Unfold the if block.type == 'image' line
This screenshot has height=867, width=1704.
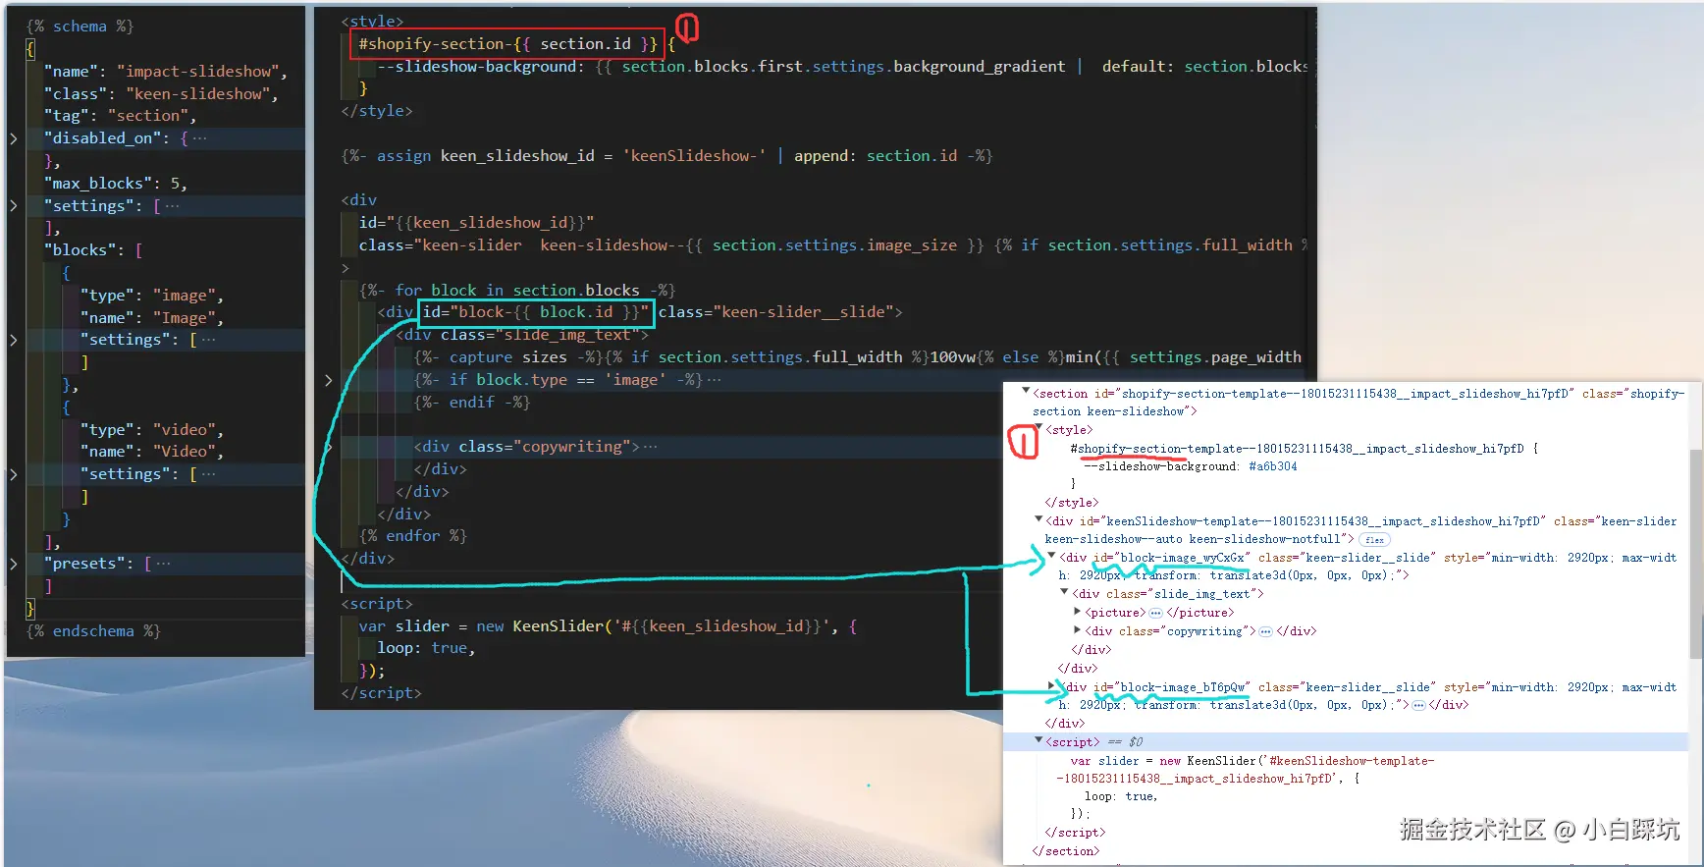[329, 380]
